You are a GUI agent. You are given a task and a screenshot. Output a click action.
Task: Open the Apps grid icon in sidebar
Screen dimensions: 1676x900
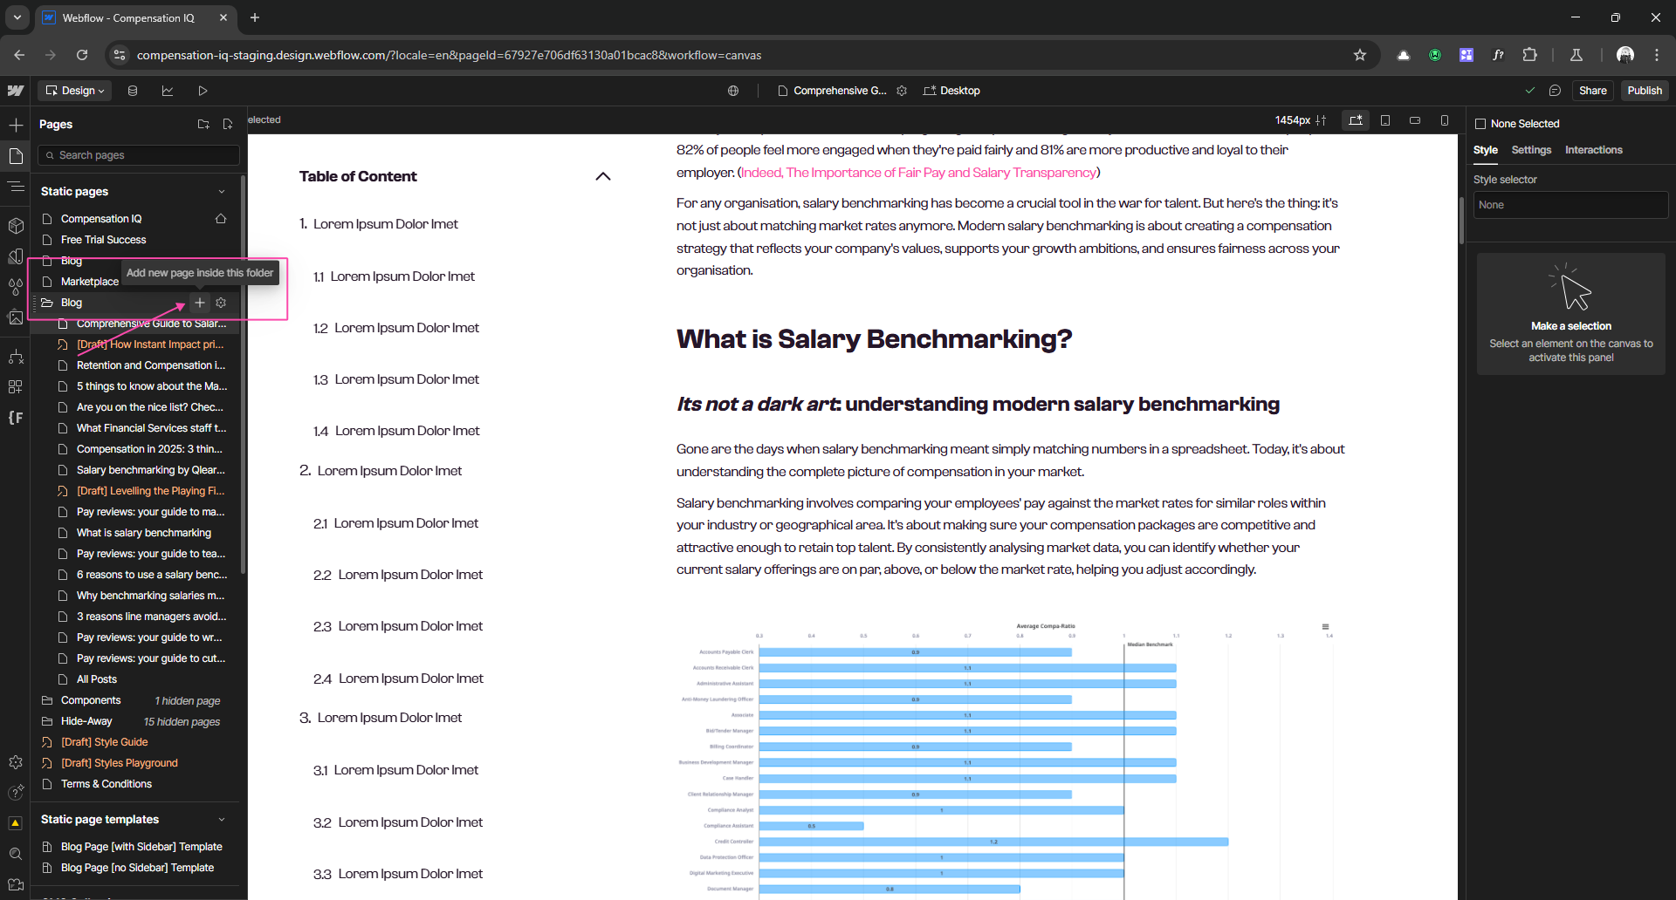16,387
